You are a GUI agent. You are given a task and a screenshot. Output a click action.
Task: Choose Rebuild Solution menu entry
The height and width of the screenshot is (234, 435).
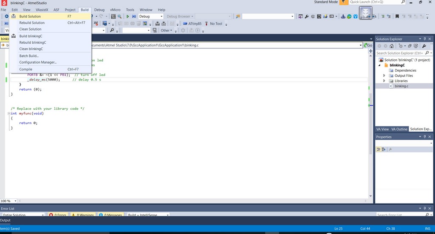click(50, 23)
